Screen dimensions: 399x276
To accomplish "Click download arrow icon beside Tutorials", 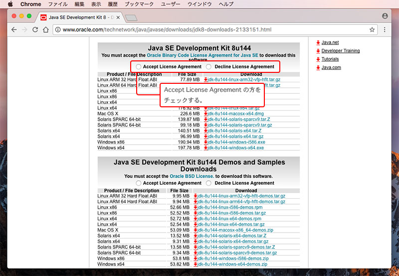I will (318, 59).
